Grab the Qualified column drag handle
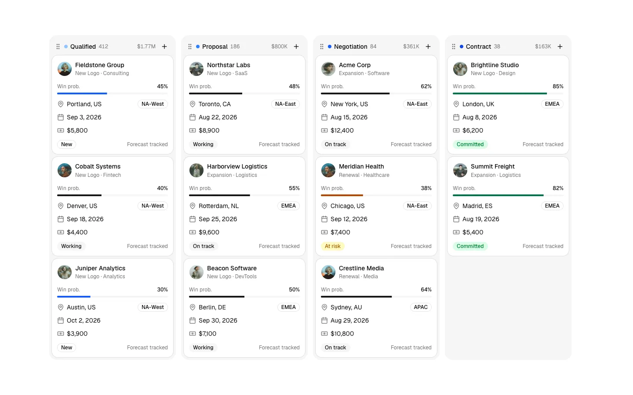Screen dimensions: 633x395 click(58, 47)
